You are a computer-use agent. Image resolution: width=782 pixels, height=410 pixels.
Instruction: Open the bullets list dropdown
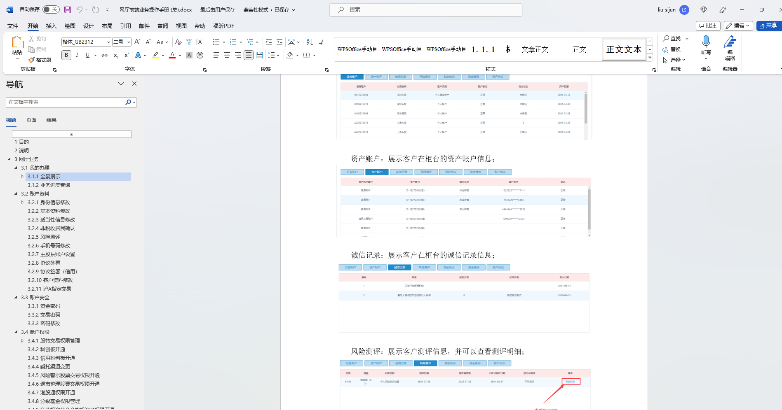pyautogui.click(x=224, y=42)
